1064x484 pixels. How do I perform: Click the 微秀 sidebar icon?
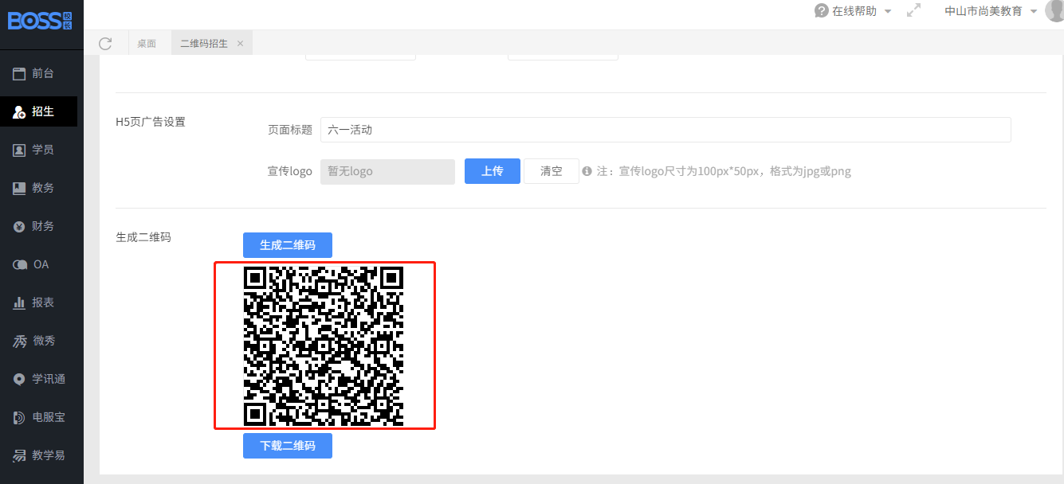coord(19,341)
